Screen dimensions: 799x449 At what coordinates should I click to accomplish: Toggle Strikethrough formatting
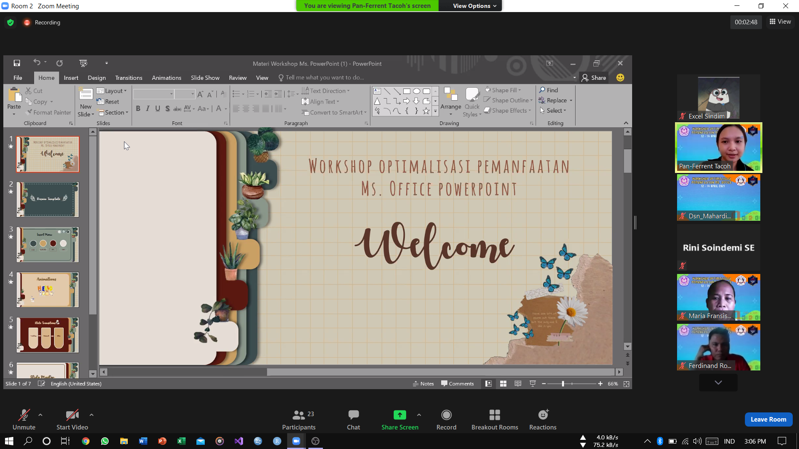click(177, 109)
